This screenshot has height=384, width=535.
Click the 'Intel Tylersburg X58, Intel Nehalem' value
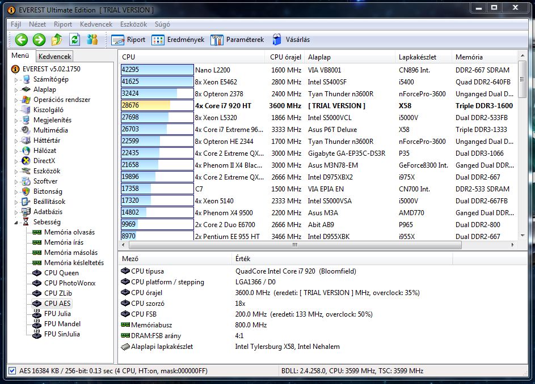point(287,347)
